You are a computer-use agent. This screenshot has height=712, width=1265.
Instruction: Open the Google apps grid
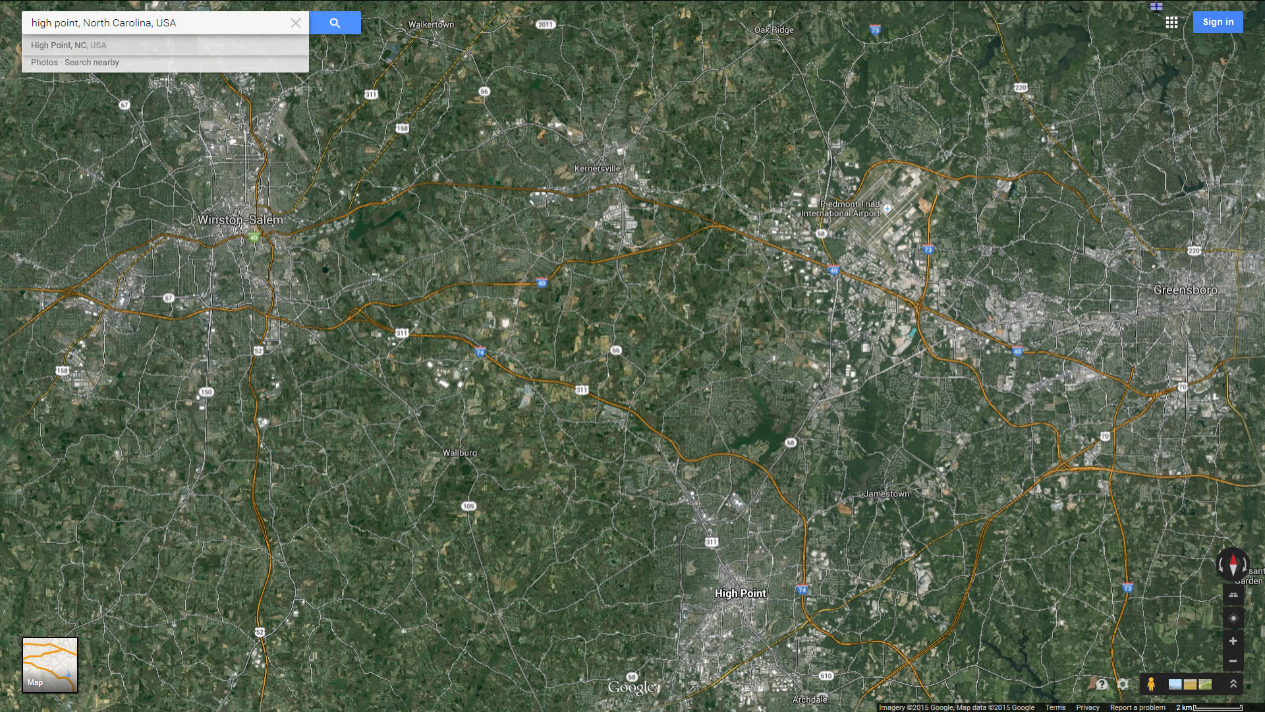click(1171, 23)
